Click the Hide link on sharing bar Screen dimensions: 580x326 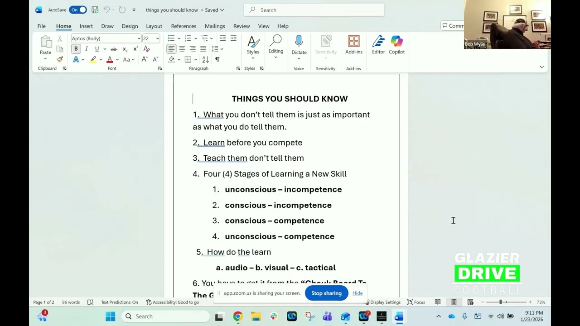click(358, 293)
